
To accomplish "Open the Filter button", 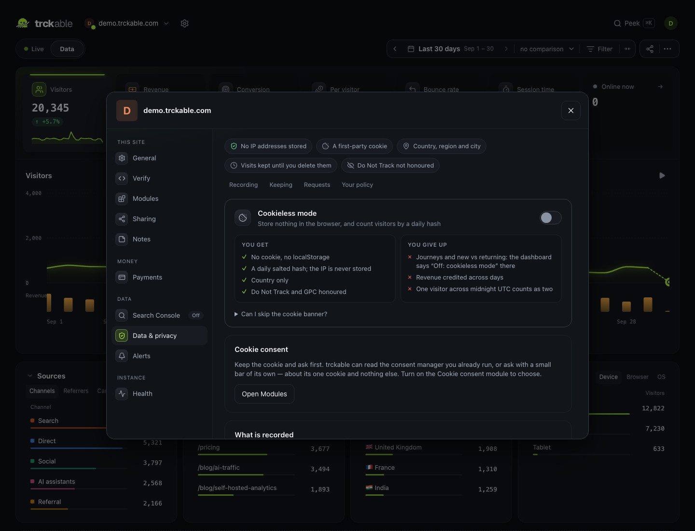I will pos(599,49).
